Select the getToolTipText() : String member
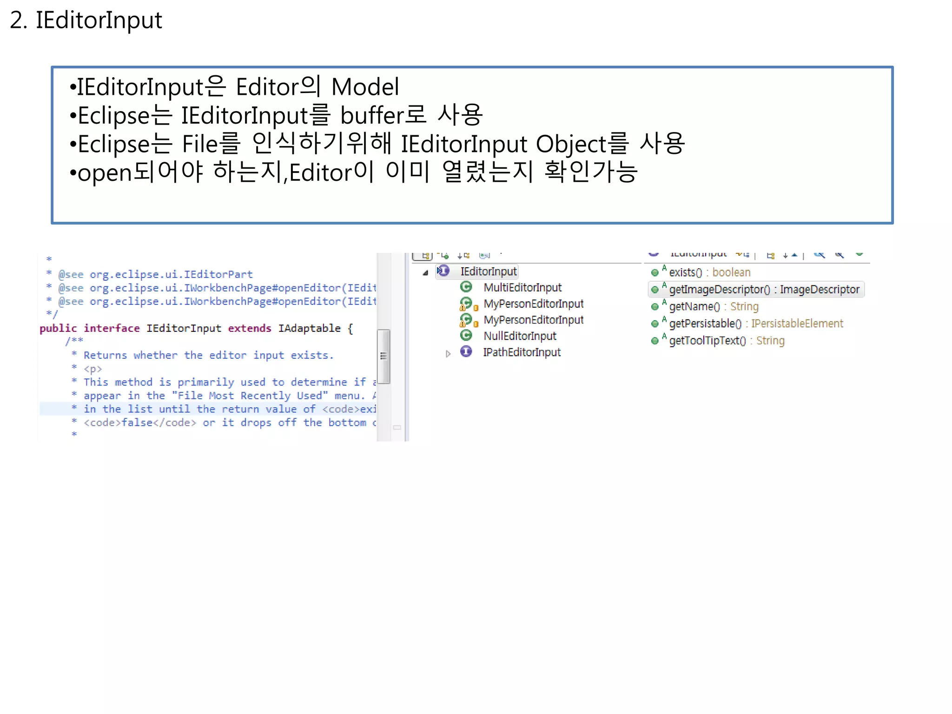 727,341
